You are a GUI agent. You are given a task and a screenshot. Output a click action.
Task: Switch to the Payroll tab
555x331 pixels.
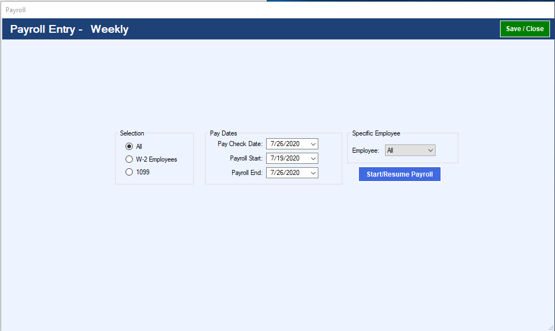(16, 9)
